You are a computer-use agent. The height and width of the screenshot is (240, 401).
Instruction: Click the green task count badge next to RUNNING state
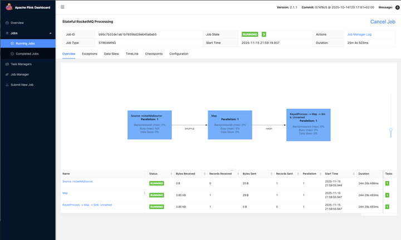(263, 35)
